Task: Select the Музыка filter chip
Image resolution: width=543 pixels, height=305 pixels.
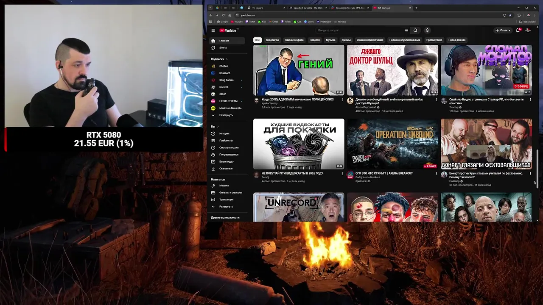Action: (330, 40)
